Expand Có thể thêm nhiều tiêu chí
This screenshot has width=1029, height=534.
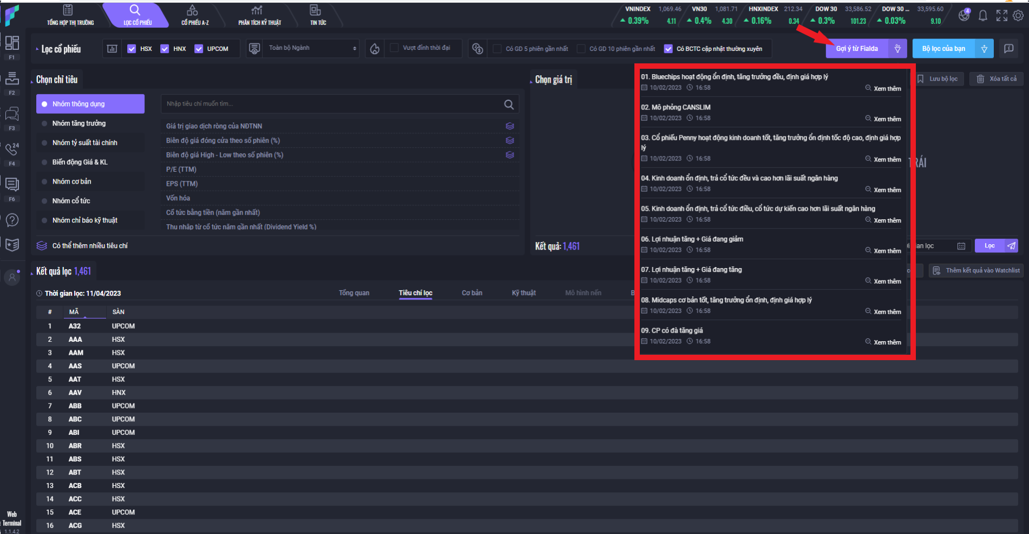(90, 246)
